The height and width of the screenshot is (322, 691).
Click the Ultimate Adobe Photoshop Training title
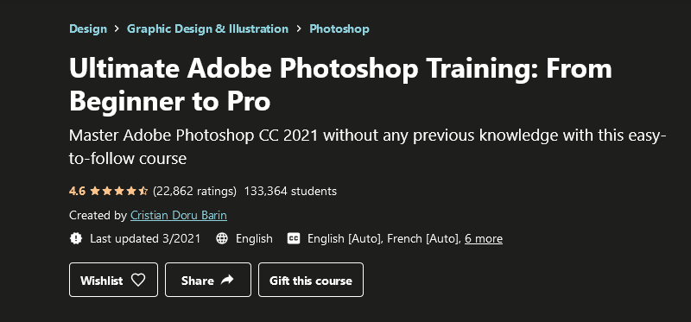[340, 85]
